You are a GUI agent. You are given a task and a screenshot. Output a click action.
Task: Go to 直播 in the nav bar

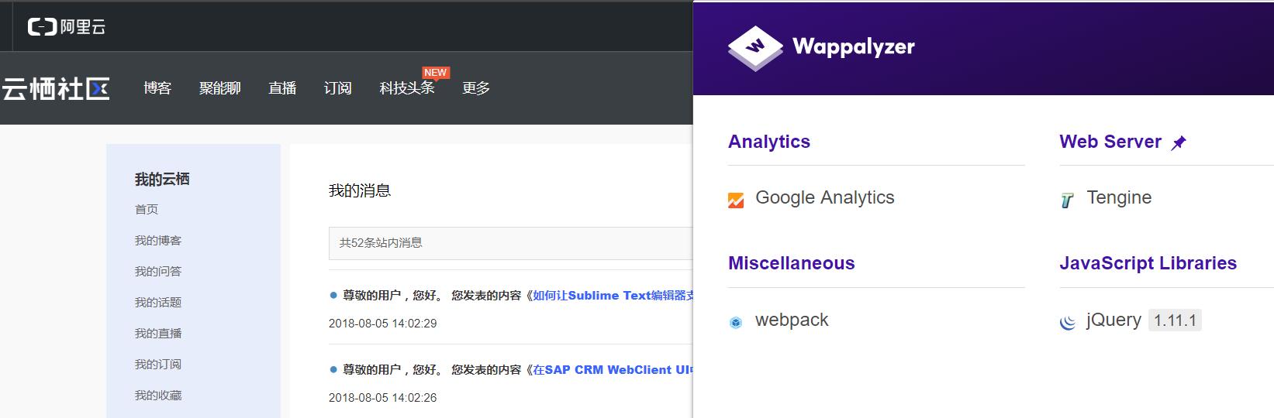click(x=282, y=88)
